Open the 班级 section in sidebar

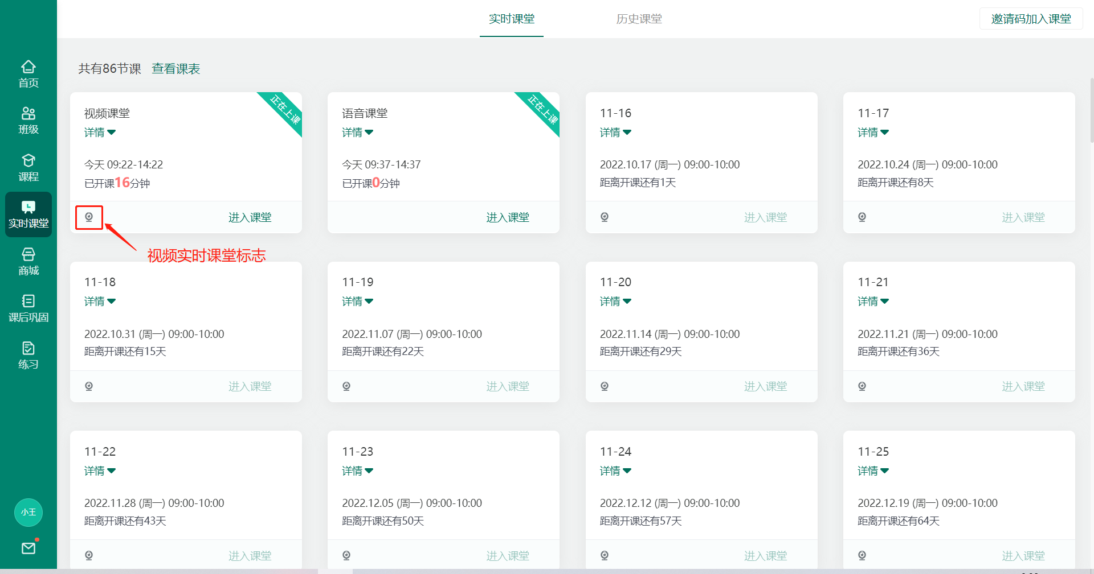tap(28, 120)
